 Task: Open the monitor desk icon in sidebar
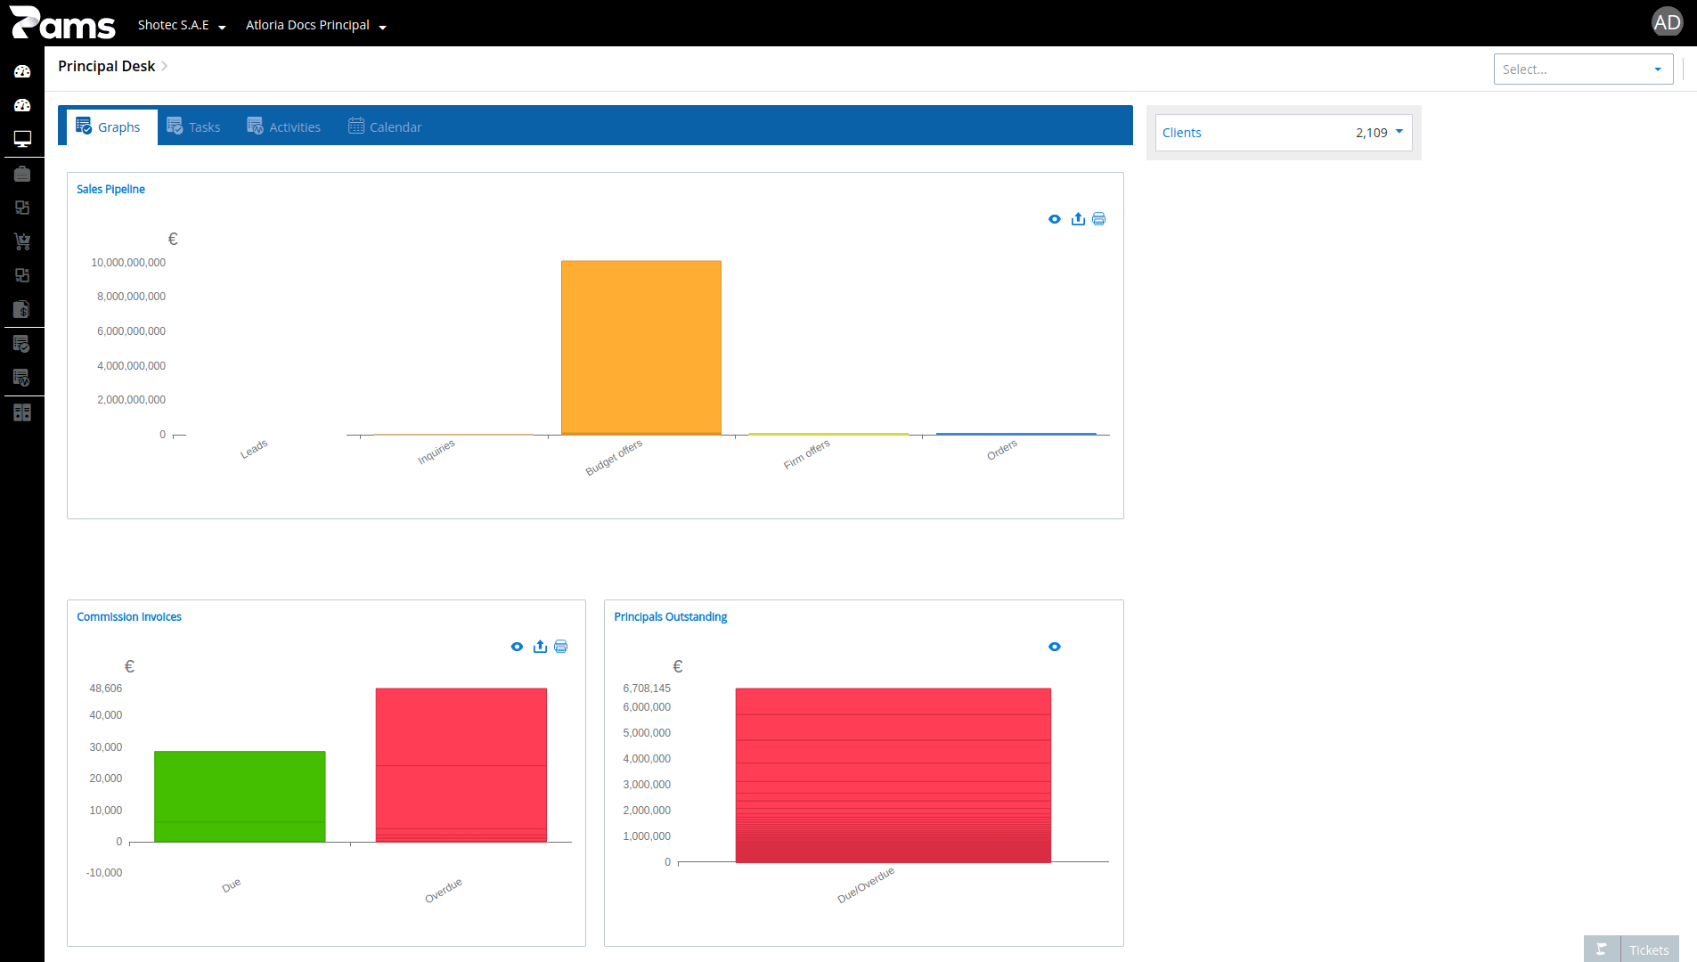tap(22, 139)
